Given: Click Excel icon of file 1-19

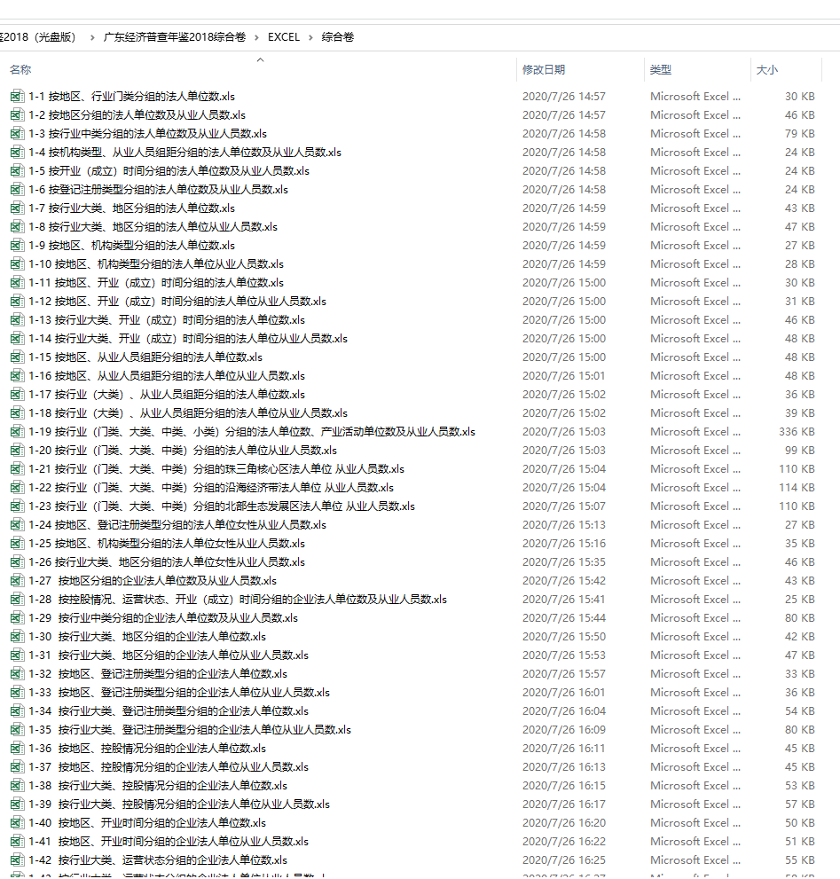Looking at the screenshot, I should coord(18,432).
